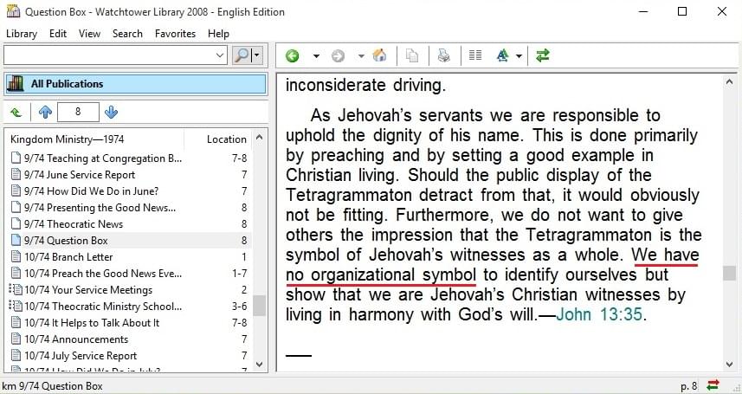Image resolution: width=742 pixels, height=394 pixels.
Task: Click the grayed Forward navigation arrow
Action: click(338, 56)
